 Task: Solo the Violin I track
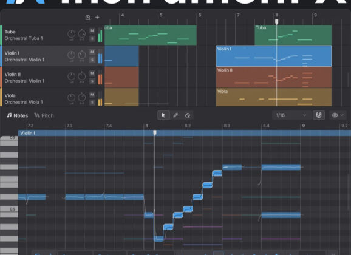pos(92,60)
